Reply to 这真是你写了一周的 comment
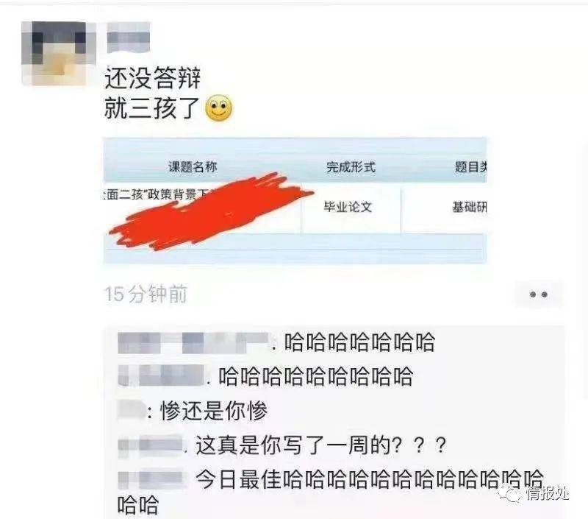Image resolution: width=588 pixels, height=519 pixels. 320,445
